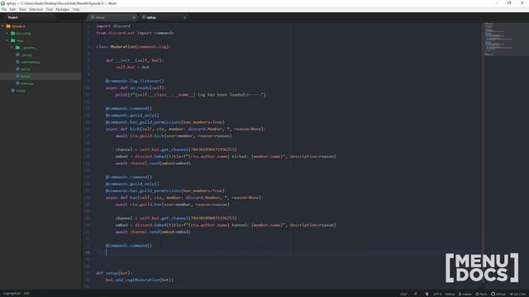Click the cogs folder icon
The image size is (529, 297).
point(13,40)
